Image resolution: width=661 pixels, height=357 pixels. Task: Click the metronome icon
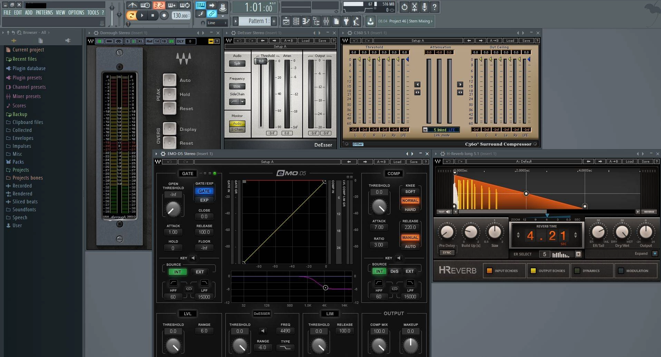click(x=132, y=5)
